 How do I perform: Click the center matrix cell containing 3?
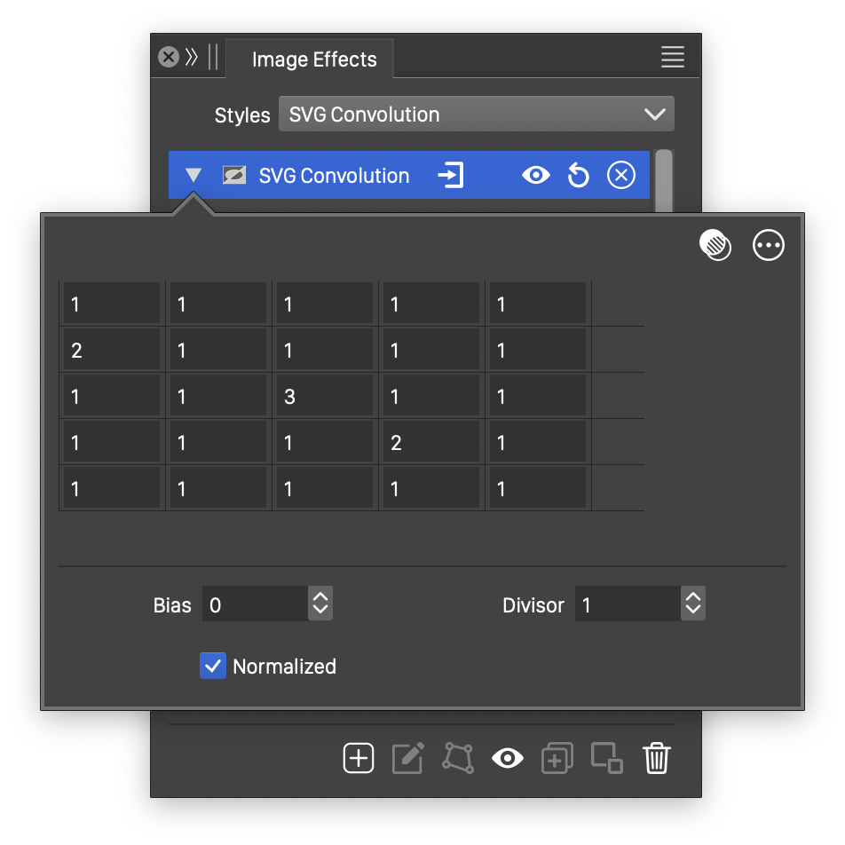323,397
